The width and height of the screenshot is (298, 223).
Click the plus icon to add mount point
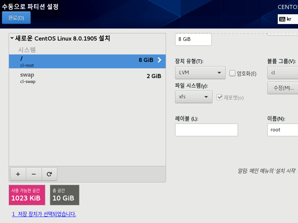[18, 174]
